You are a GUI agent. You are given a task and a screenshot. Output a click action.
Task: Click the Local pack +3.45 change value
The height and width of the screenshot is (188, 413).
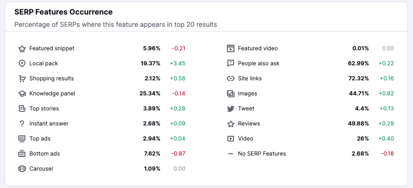[x=178, y=63]
